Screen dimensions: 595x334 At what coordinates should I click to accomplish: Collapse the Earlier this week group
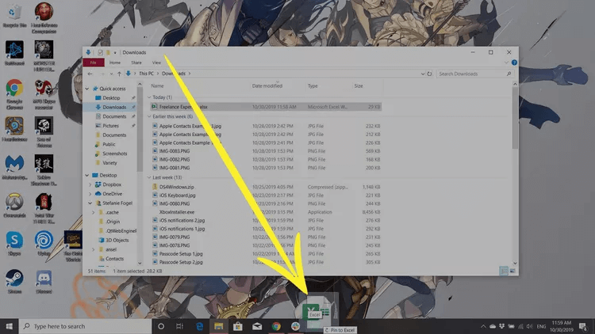click(149, 116)
